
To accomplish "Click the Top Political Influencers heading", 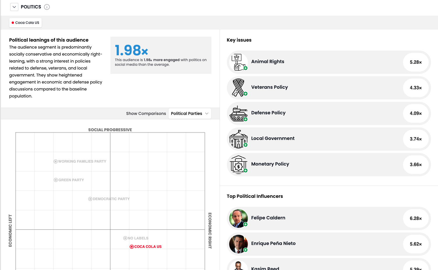I will pyautogui.click(x=255, y=196).
